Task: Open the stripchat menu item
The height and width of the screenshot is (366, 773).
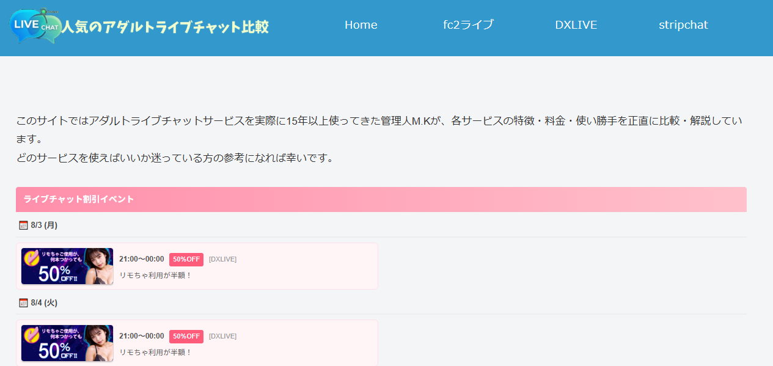Action: (x=683, y=25)
